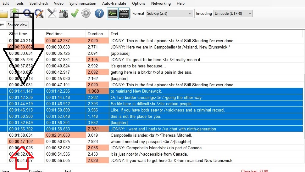The width and height of the screenshot is (305, 172).
Task: Select row 'I went and I had a chat'
Action: click(x=151, y=129)
